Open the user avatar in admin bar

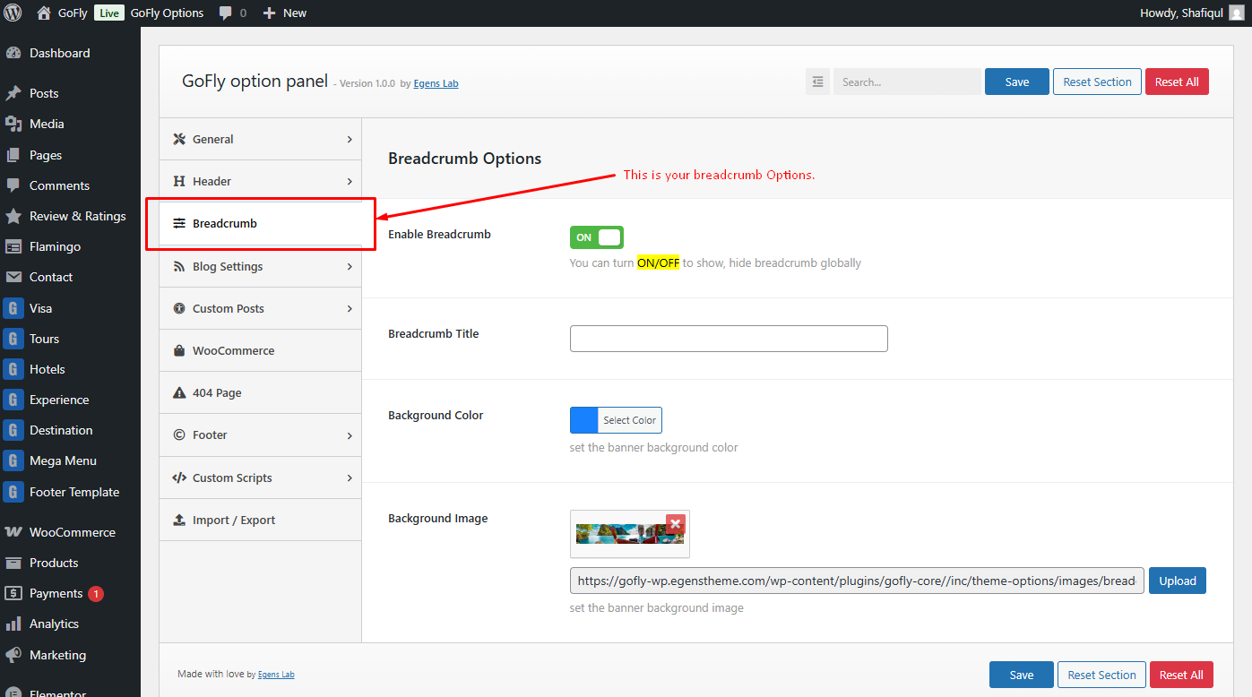(1237, 13)
